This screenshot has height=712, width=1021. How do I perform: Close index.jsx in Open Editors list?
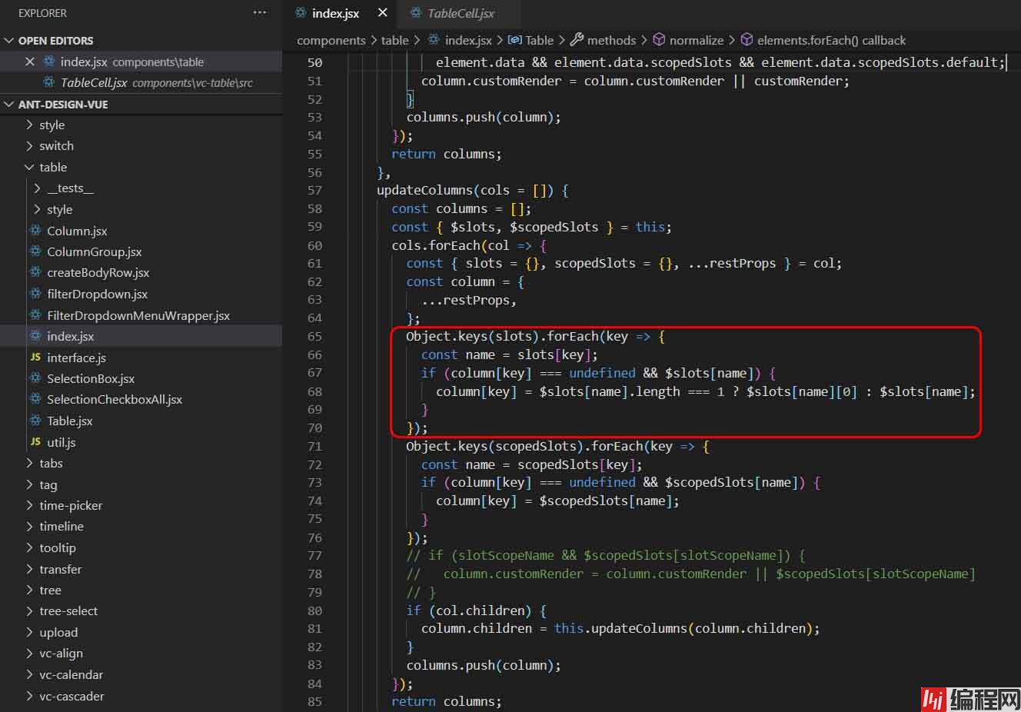click(30, 62)
